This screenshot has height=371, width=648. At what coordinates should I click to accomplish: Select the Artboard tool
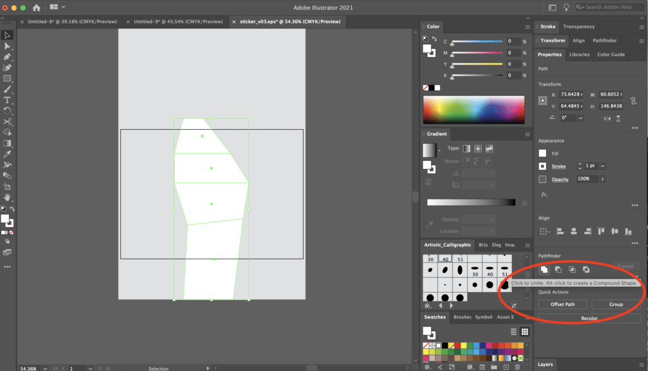click(x=7, y=187)
